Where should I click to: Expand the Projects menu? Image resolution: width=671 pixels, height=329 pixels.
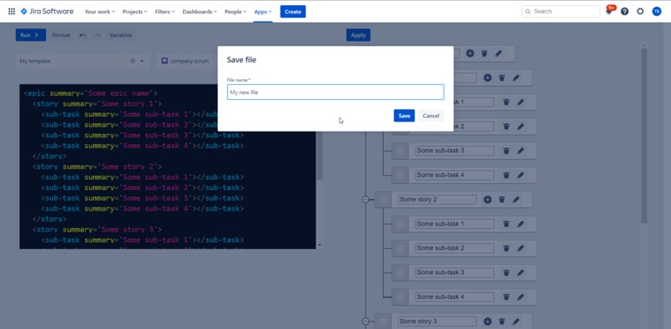[135, 12]
